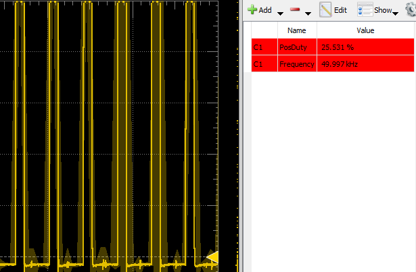Open the Show dropdown arrow

[x=395, y=13]
